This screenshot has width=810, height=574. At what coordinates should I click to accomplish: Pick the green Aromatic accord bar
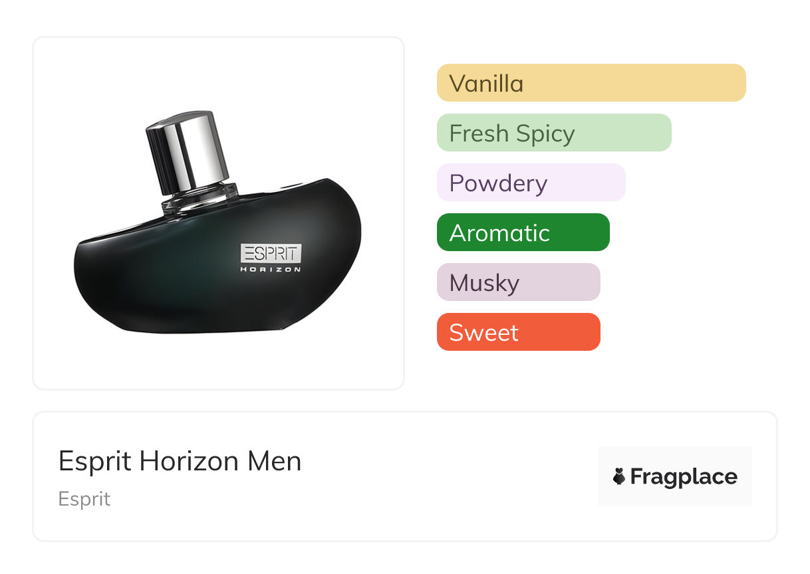pyautogui.click(x=523, y=233)
